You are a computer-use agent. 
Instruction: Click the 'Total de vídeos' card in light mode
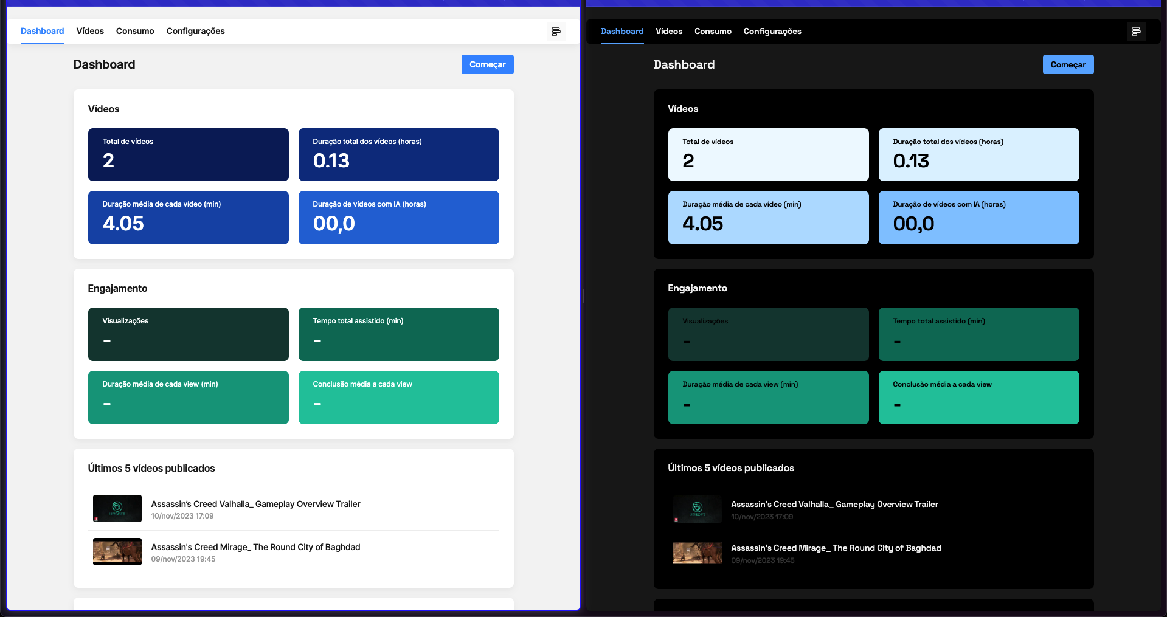tap(188, 154)
